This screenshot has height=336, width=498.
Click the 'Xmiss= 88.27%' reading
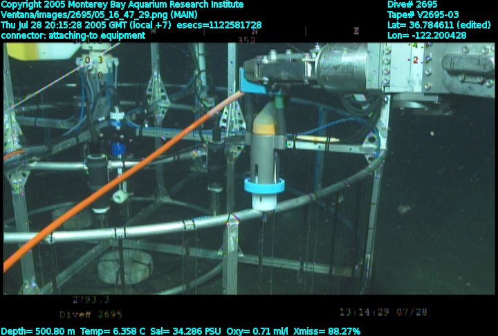326,331
